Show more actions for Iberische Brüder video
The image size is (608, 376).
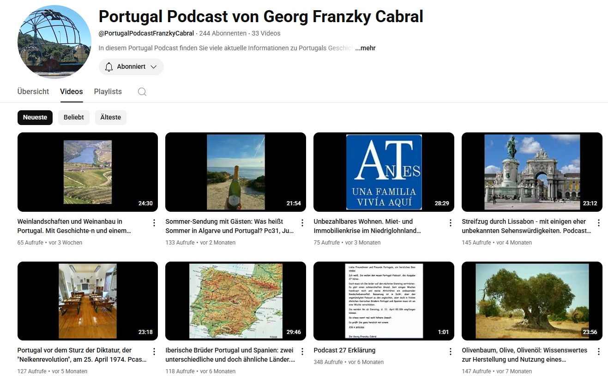(302, 352)
